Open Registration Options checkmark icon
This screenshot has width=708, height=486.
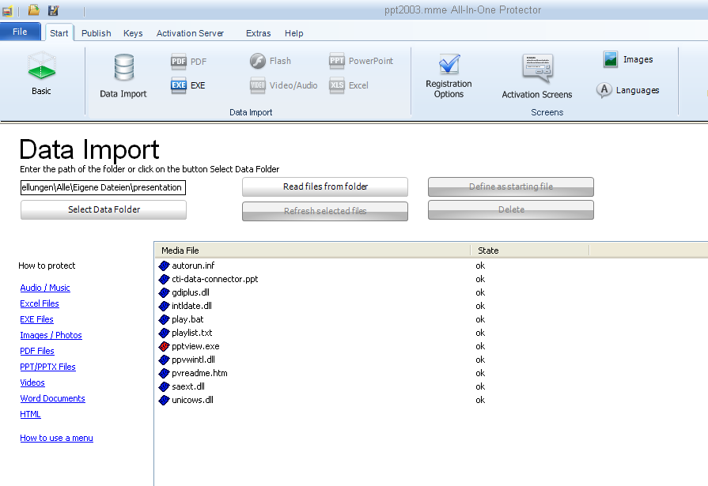(449, 65)
